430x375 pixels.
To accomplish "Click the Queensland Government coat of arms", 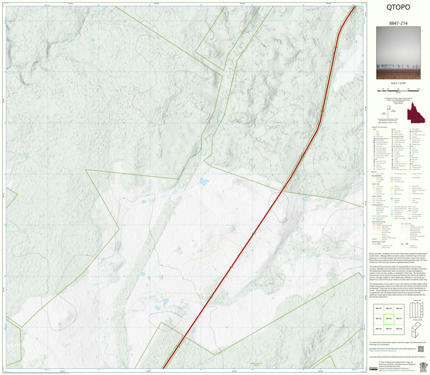I will [423, 366].
